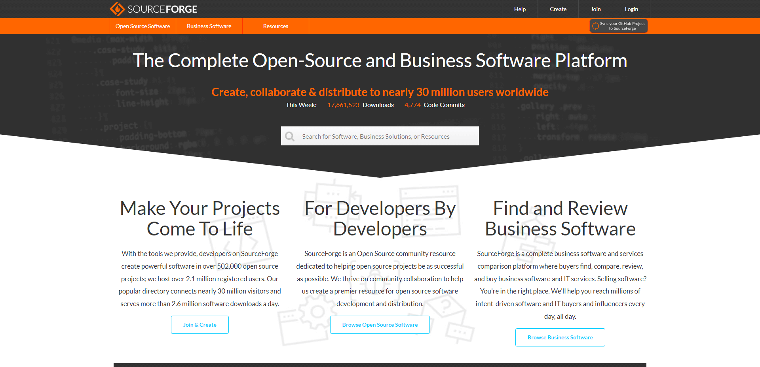The image size is (760, 367).
Task: Click the 17,661,523 downloads count
Action: pyautogui.click(x=343, y=105)
